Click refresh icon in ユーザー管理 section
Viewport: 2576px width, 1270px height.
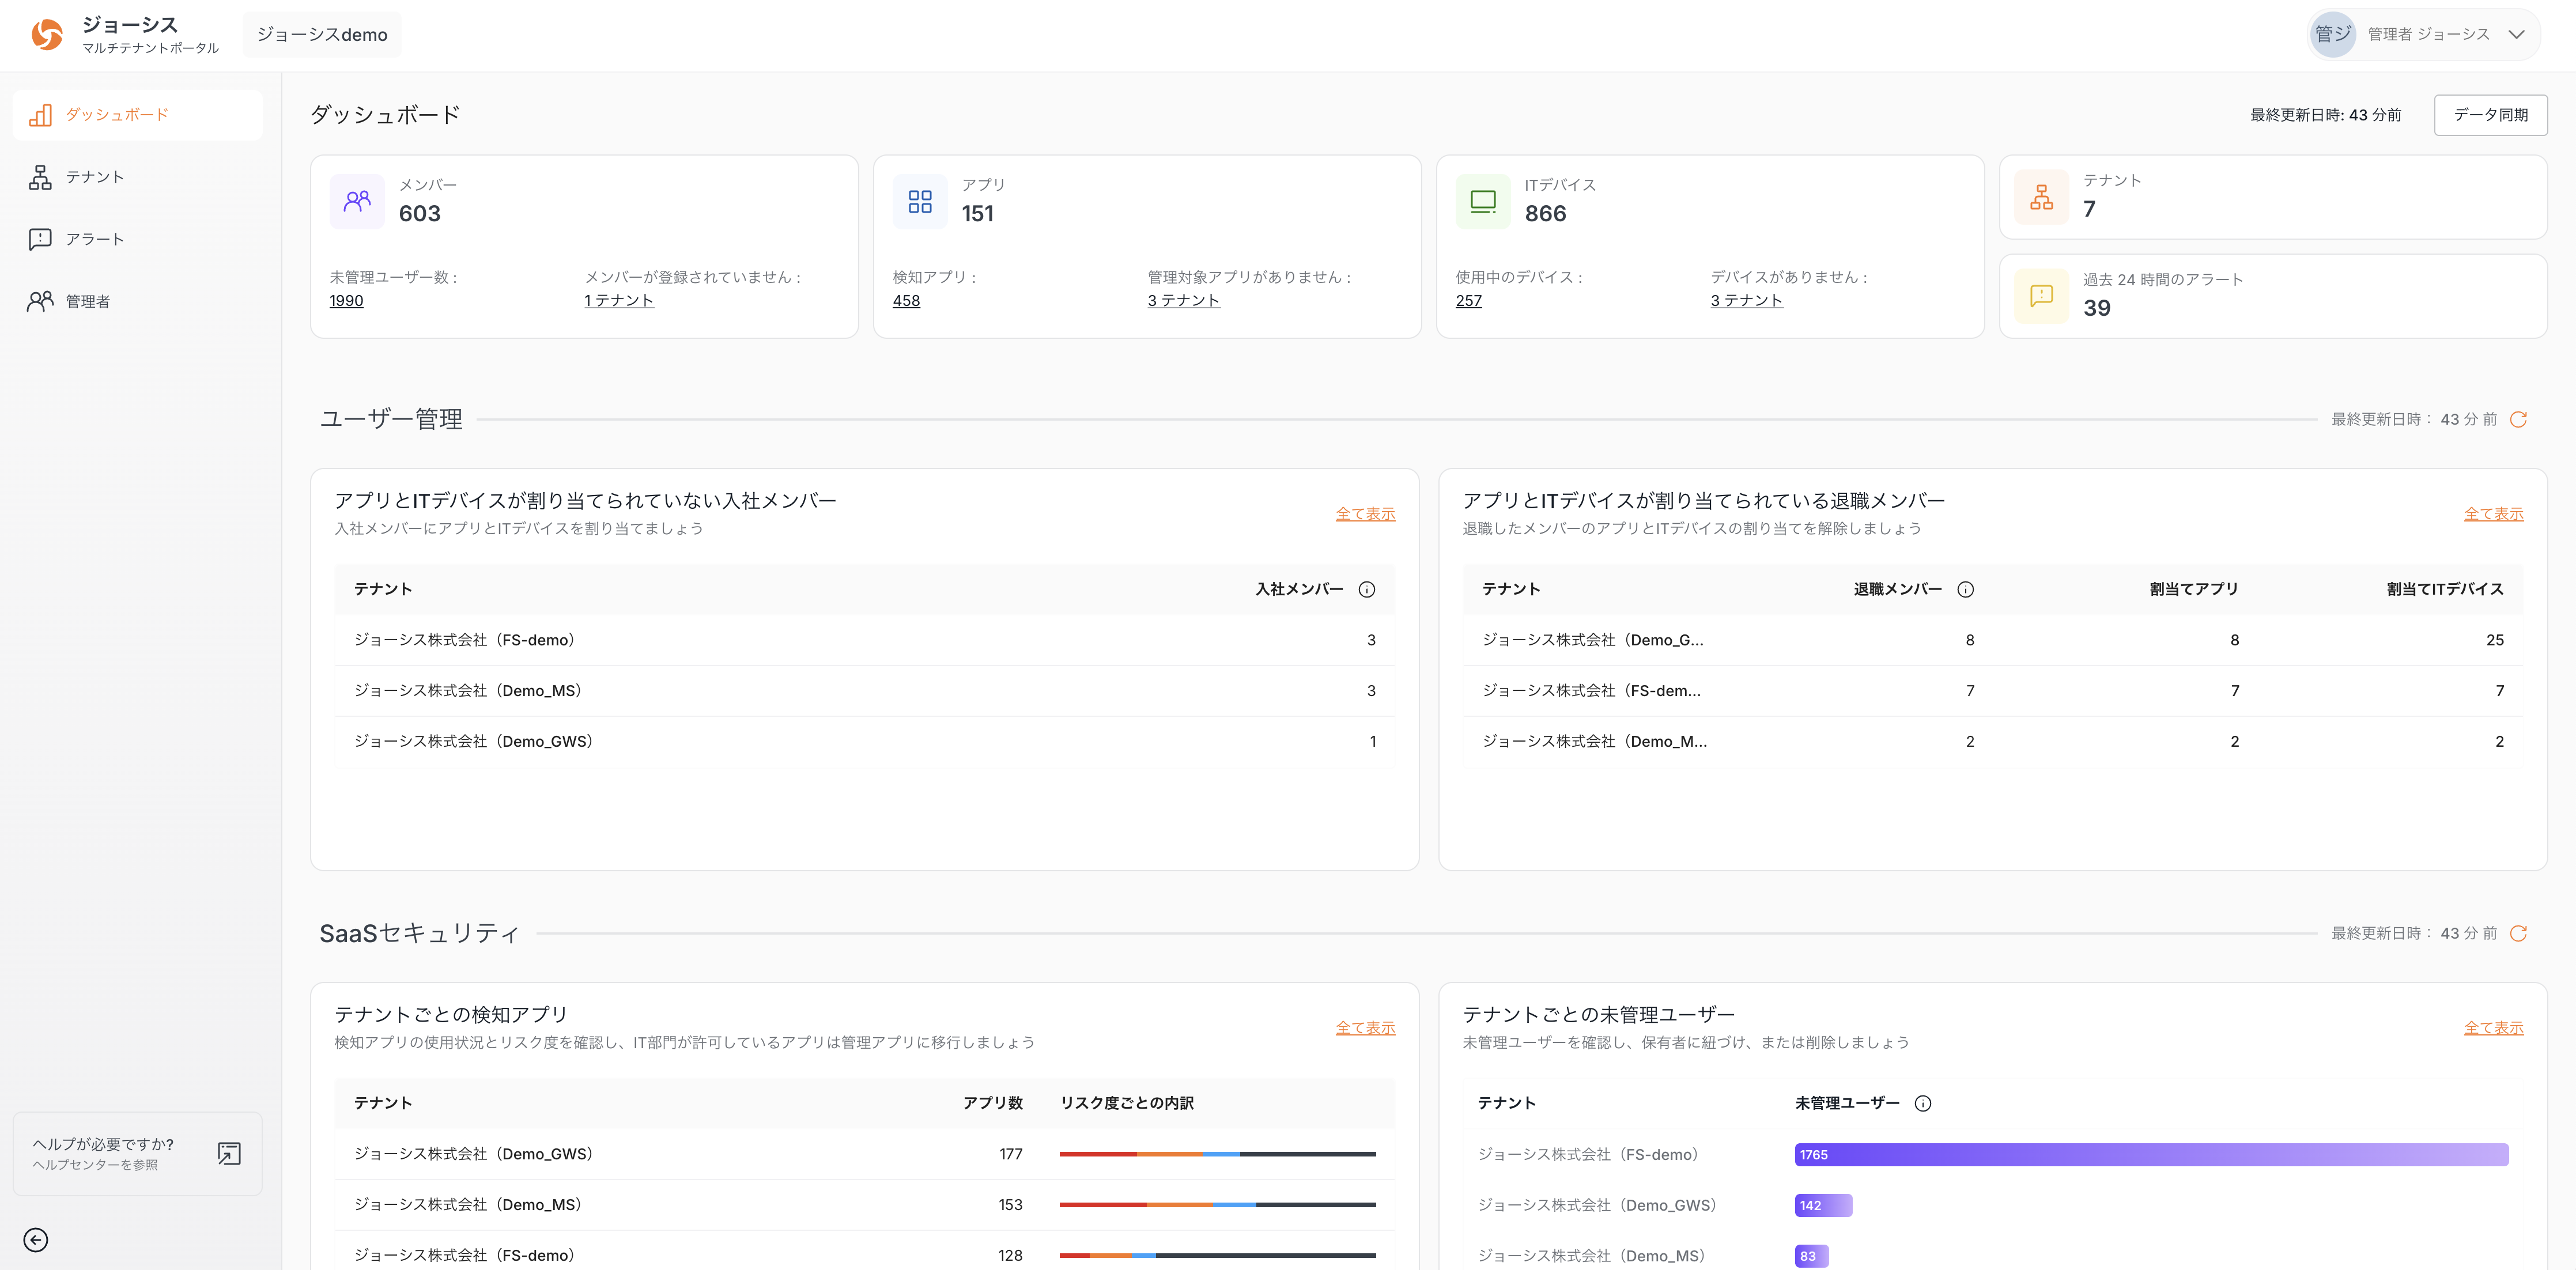[2518, 419]
